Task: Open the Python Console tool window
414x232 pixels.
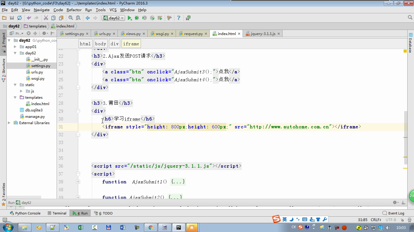Action: point(25,213)
